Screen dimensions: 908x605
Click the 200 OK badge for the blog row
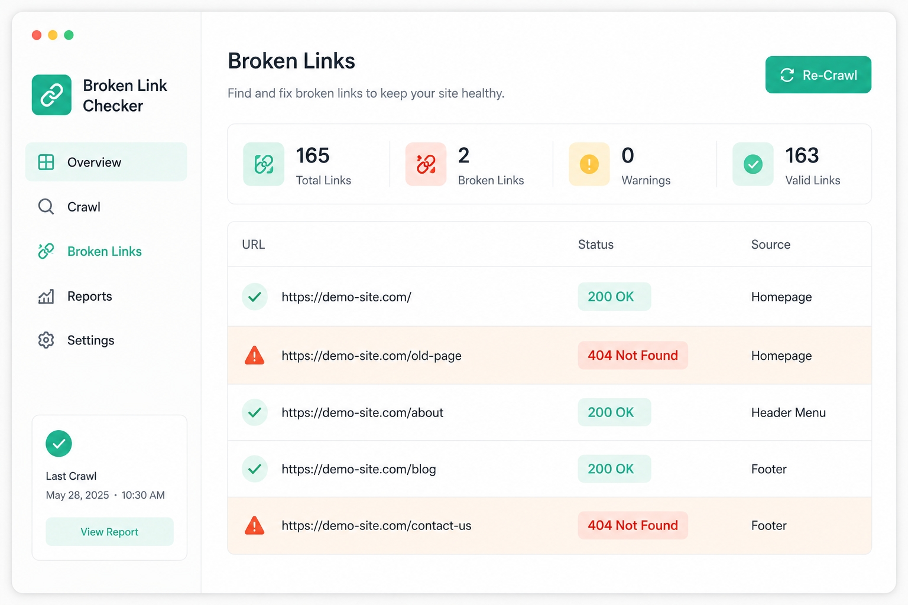615,469
